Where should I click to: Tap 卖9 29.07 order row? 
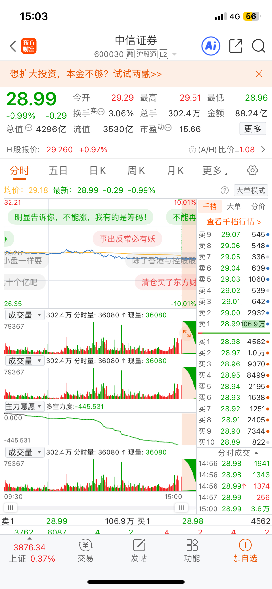pyautogui.click(x=234, y=235)
